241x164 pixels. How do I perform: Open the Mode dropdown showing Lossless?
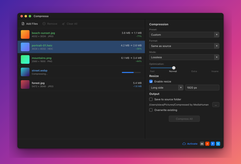184,57
